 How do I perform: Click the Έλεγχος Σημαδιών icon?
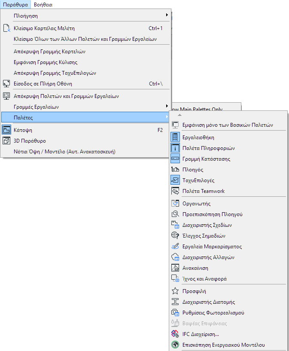tap(175, 236)
